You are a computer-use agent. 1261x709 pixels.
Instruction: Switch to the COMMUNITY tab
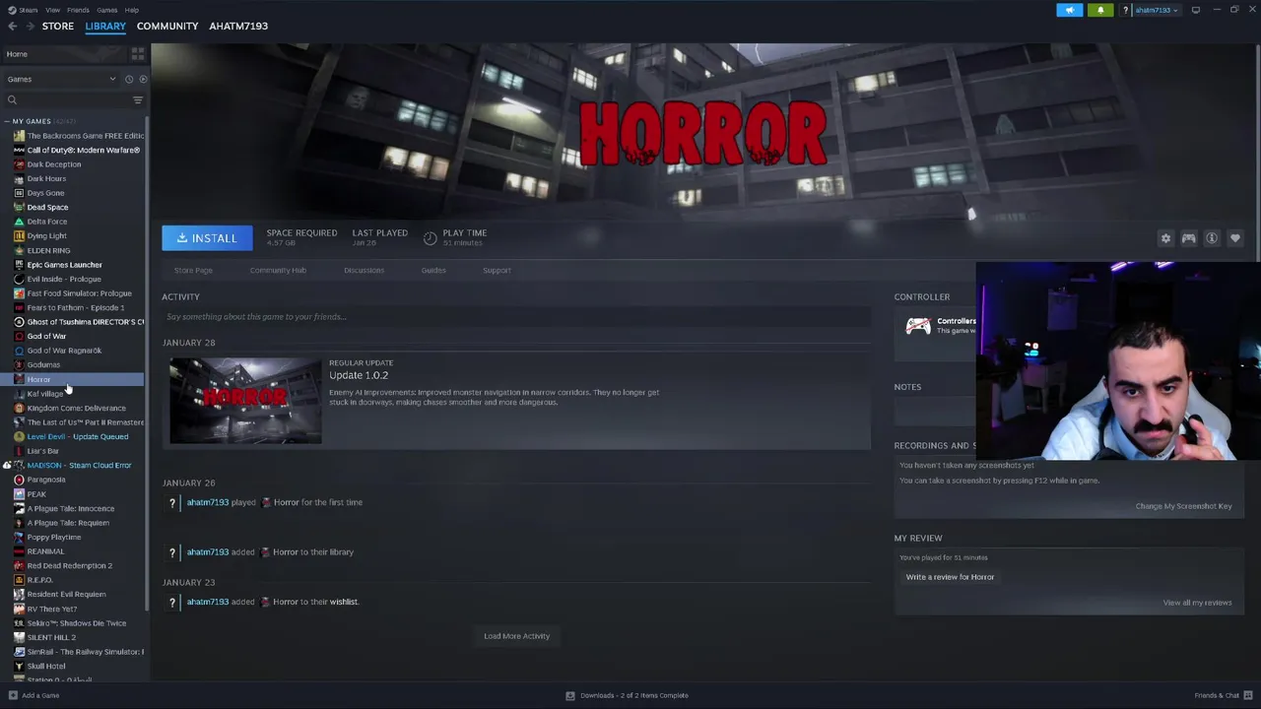click(167, 26)
